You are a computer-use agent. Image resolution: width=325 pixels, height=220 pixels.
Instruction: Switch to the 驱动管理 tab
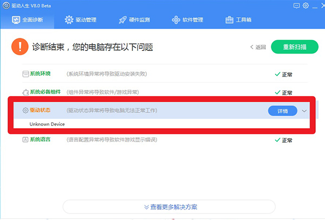tap(80, 20)
